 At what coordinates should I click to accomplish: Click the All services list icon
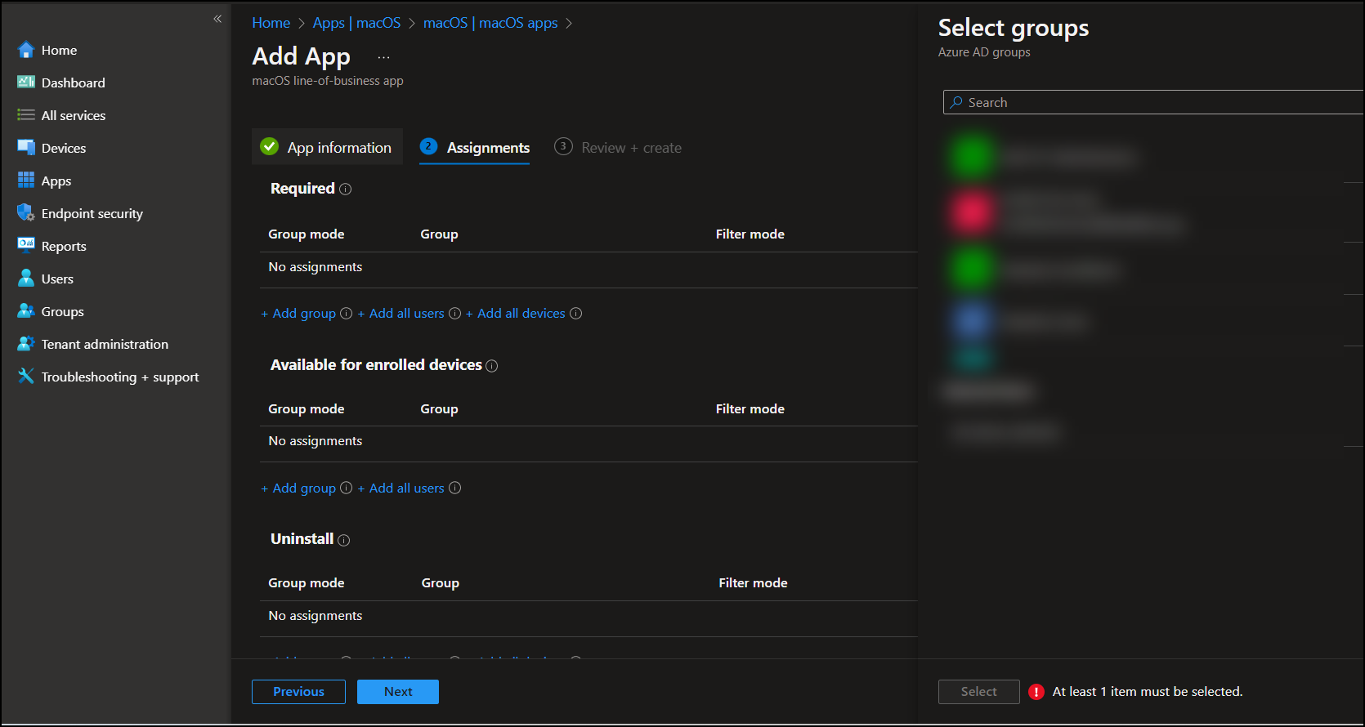pos(26,115)
